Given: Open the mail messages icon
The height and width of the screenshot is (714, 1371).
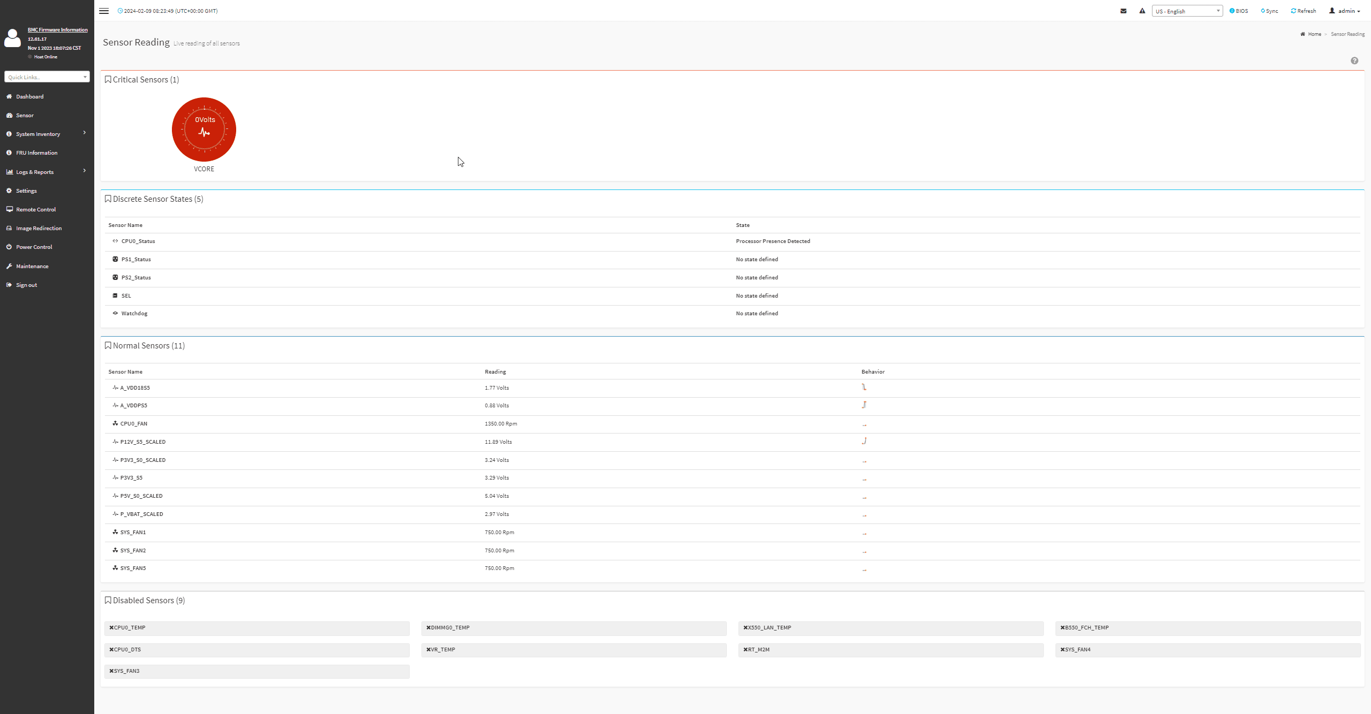Looking at the screenshot, I should [x=1123, y=11].
